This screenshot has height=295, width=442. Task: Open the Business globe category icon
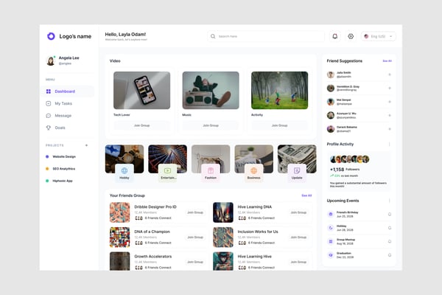pyautogui.click(x=253, y=170)
